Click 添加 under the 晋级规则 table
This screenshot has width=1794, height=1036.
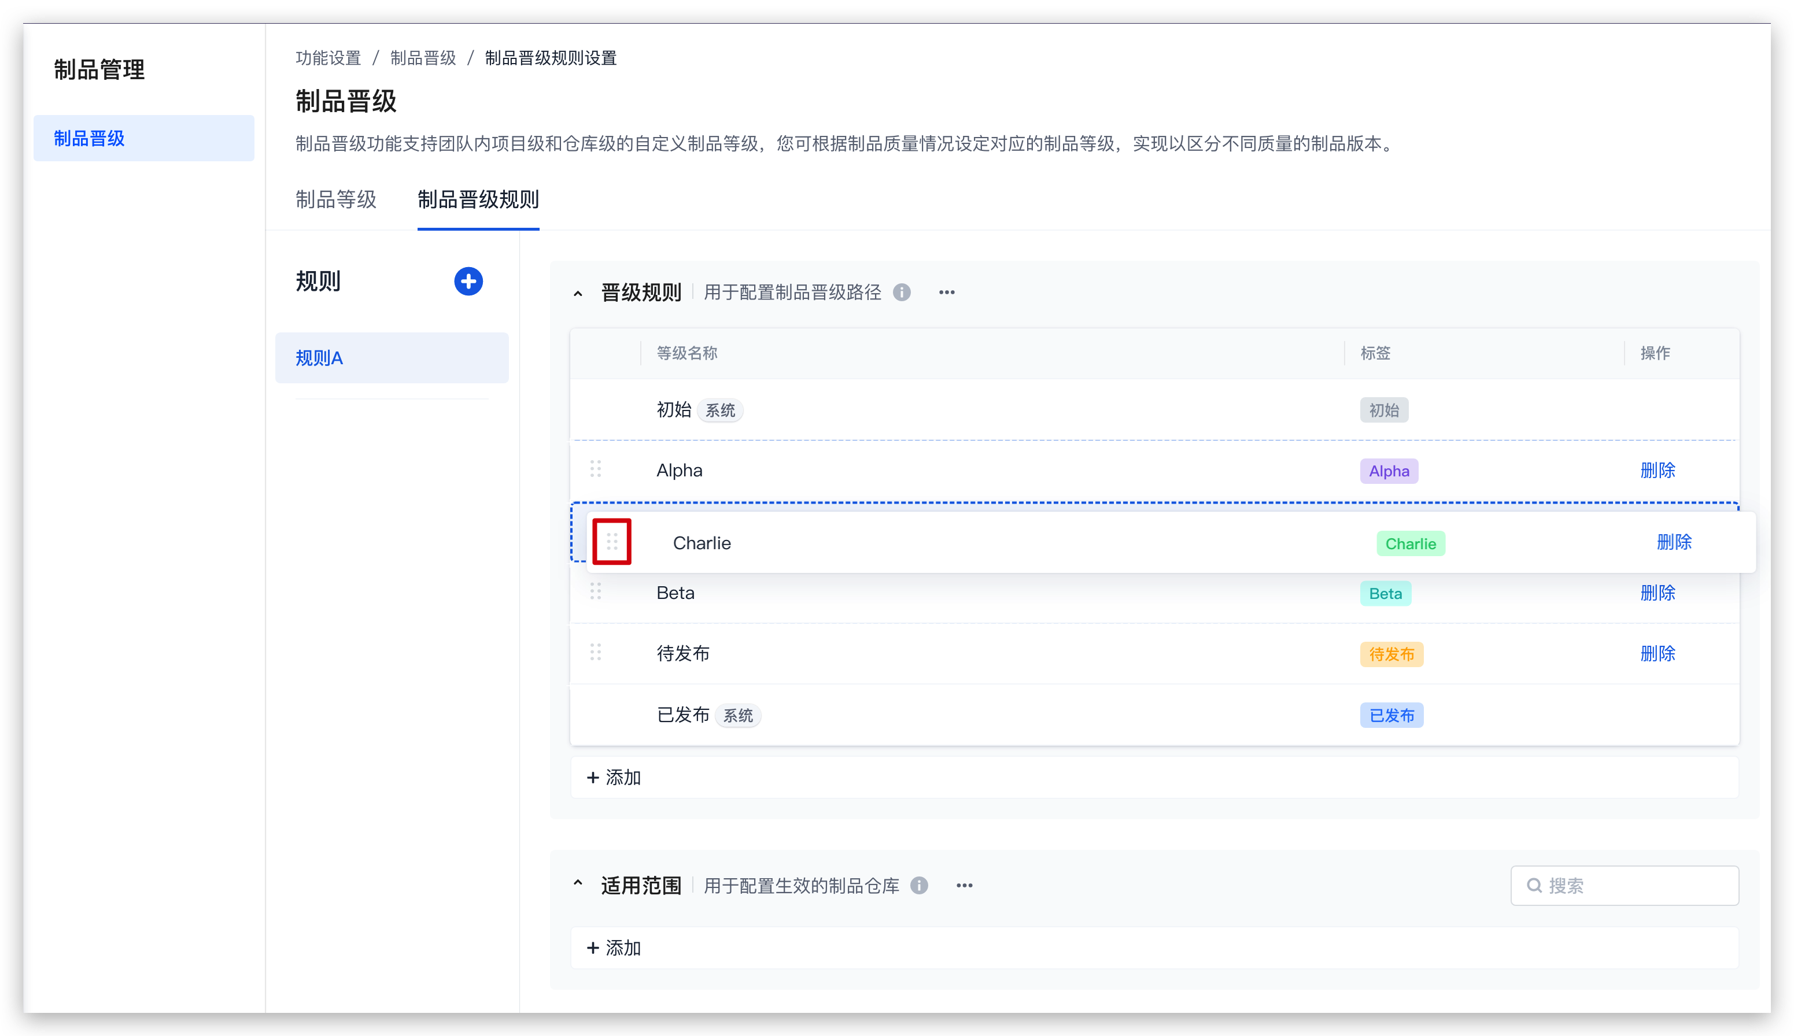pos(1154,777)
